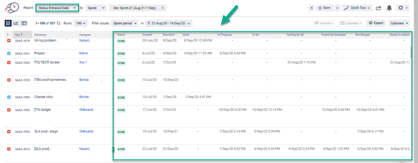The width and height of the screenshot is (418, 163).
Task: Click the task type icon for SAAS-1985
Action: 8,97
